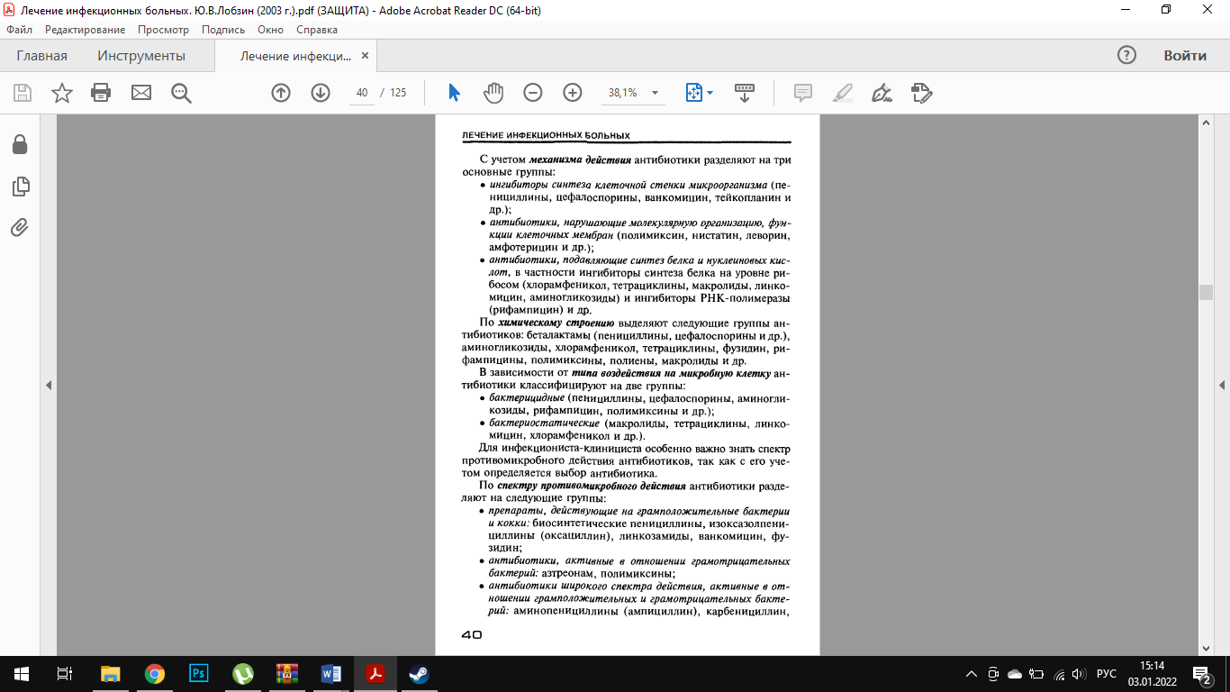This screenshot has height=692, width=1230.
Task: Open the Attachments paperclip panel
Action: click(20, 227)
